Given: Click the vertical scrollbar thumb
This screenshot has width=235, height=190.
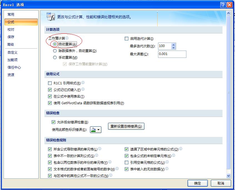Looking at the screenshot, I should click(228, 92).
